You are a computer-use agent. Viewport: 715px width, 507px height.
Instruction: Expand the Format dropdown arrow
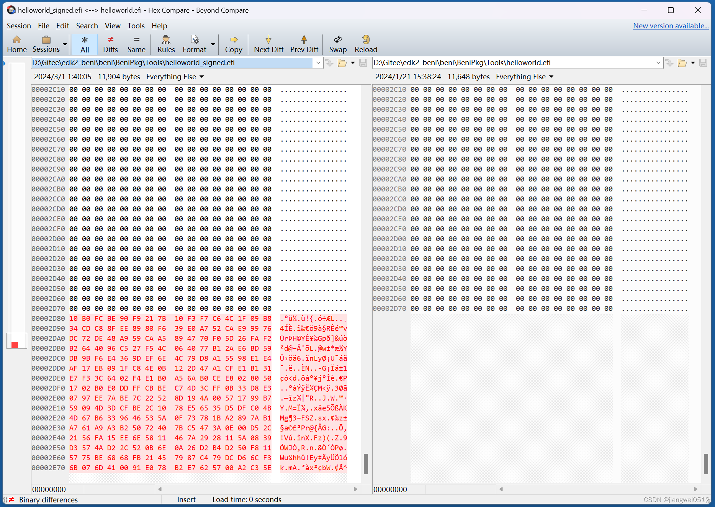pos(213,44)
